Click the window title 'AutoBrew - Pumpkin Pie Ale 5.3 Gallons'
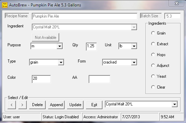Image resolution: width=186 pixels, height=123 pixels. pyautogui.click(x=45, y=5)
